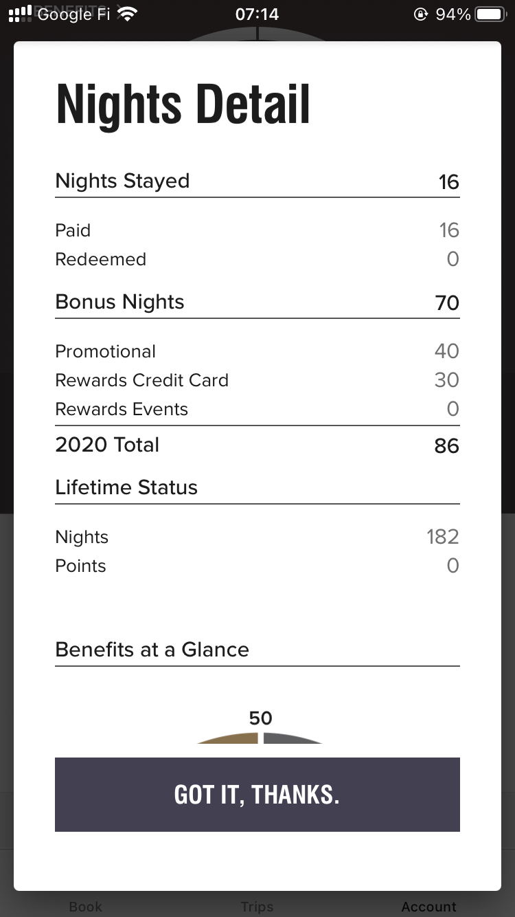This screenshot has width=515, height=917.
Task: Select the Nights Stayed row
Action: 257,181
